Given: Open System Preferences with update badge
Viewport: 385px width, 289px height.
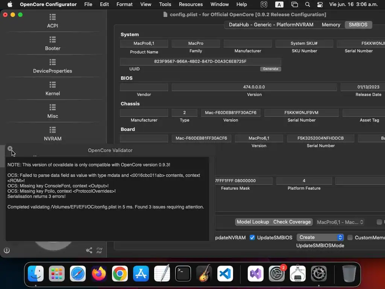Looking at the screenshot, I should 277,274.
